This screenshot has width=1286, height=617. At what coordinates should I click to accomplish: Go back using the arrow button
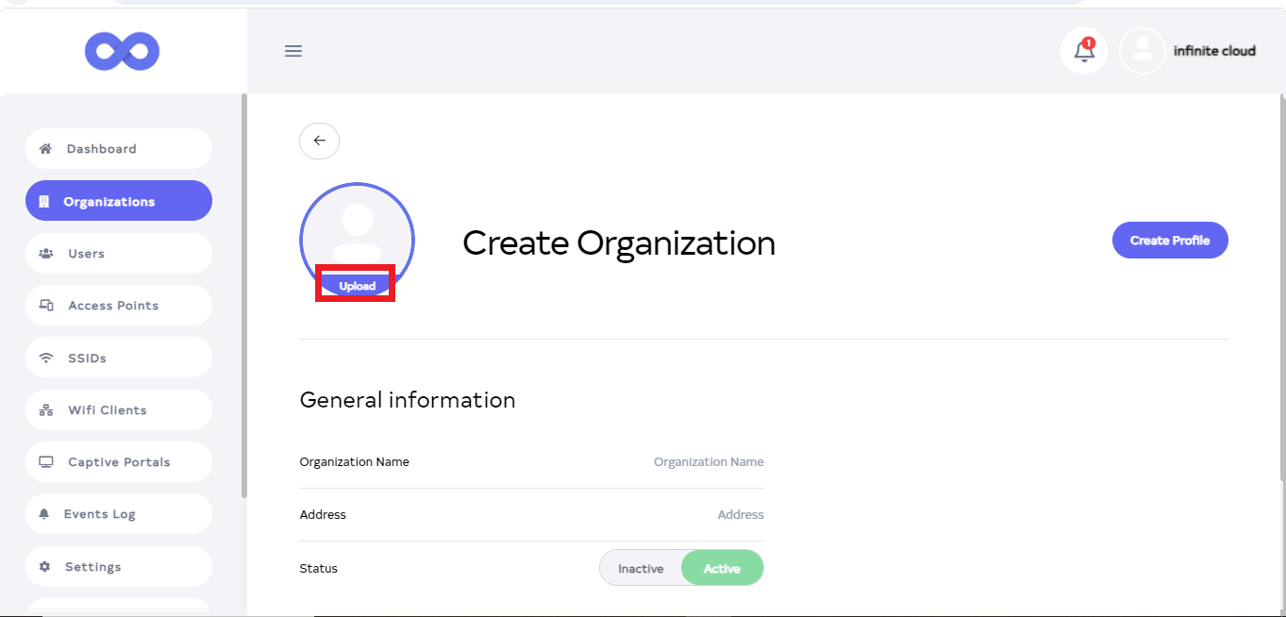(x=319, y=141)
